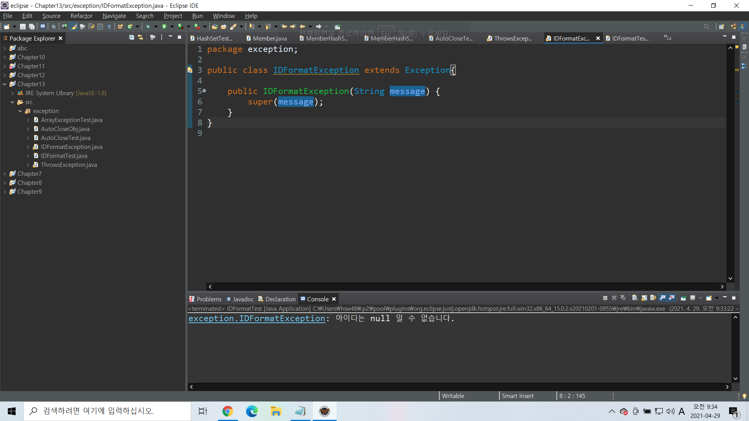Open Eclipse from the Windows taskbar
749x421 pixels.
pyautogui.click(x=324, y=411)
